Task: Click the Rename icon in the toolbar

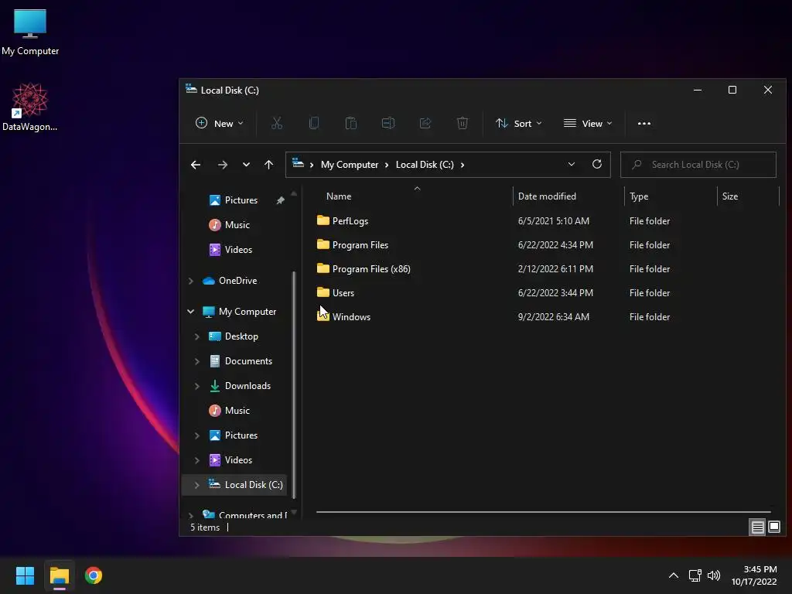Action: point(388,123)
